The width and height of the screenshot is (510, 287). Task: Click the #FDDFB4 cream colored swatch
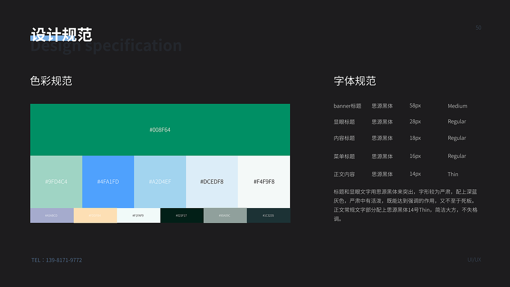(95, 215)
